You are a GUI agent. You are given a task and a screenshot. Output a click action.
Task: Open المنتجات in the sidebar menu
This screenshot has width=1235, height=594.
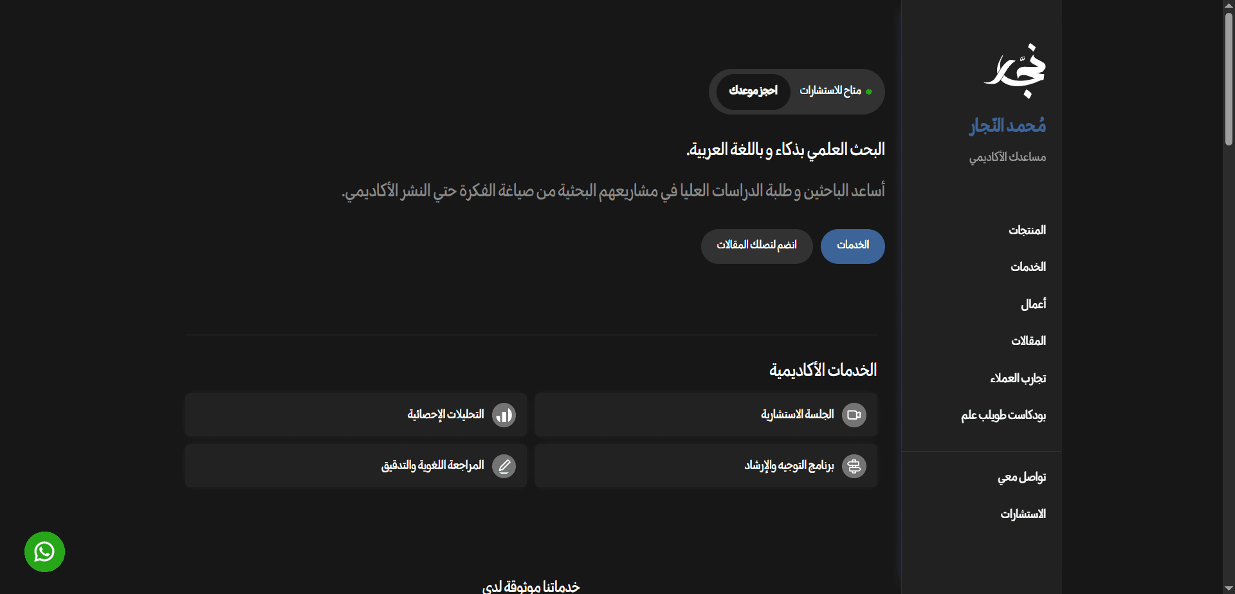[1027, 230]
